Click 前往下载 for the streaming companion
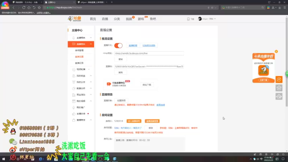The width and height of the screenshot is (288, 162). tap(147, 85)
